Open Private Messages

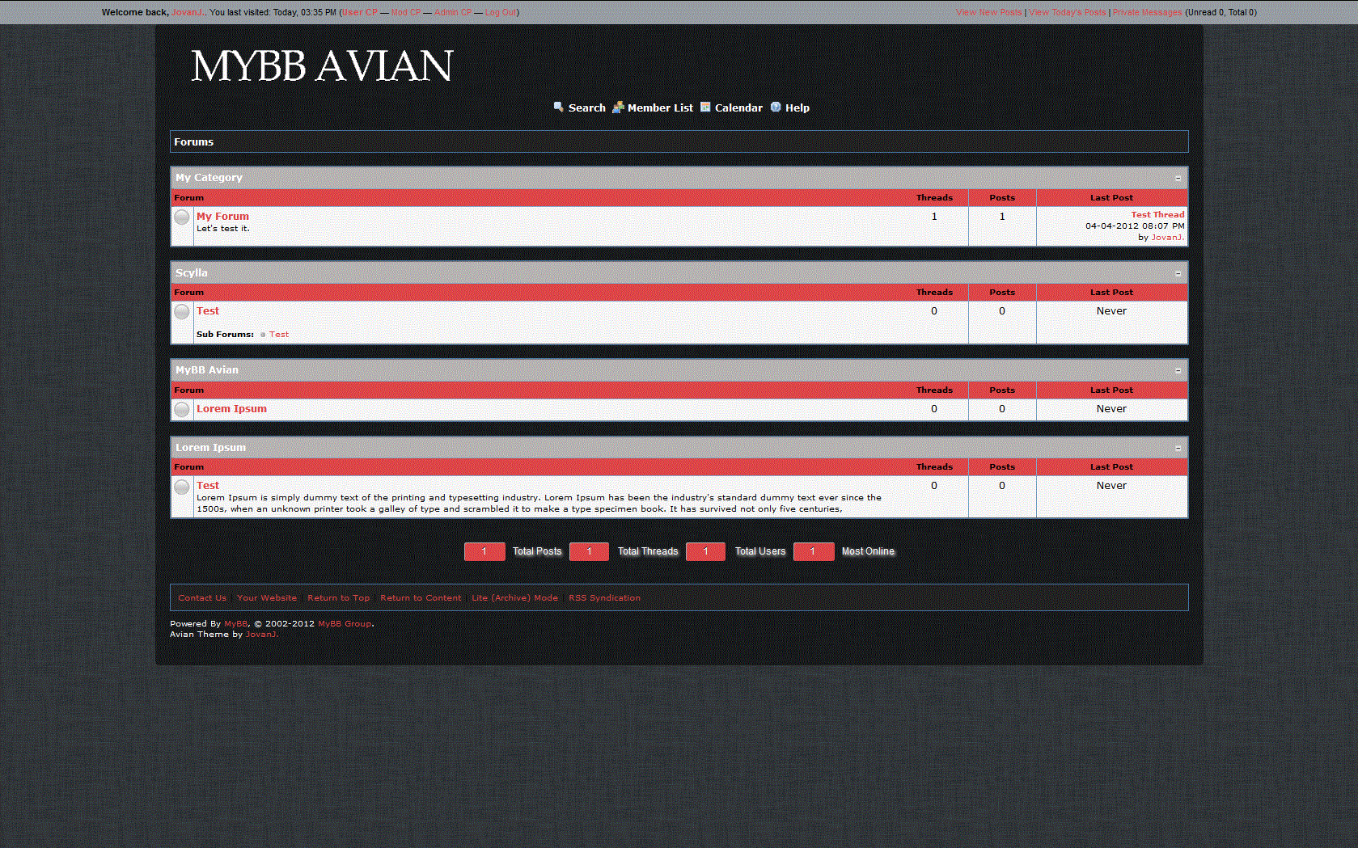coord(1147,12)
